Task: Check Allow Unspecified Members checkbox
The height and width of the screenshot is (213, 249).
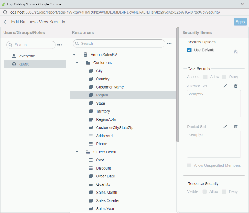Action: [189, 165]
